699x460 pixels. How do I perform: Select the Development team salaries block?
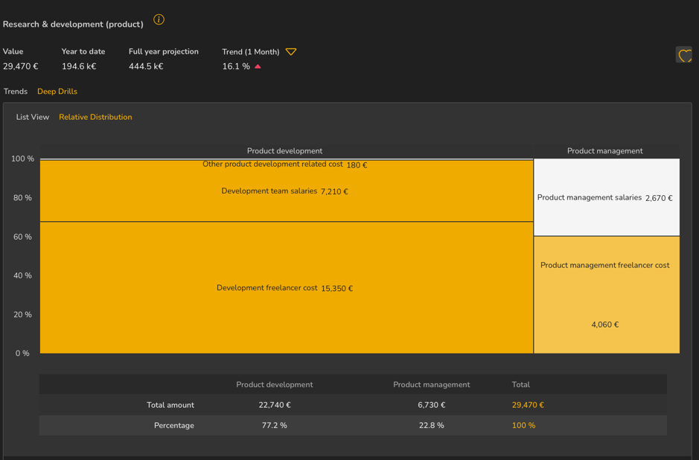[285, 192]
